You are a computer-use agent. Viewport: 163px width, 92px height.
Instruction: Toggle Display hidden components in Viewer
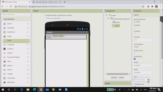tap(45, 15)
